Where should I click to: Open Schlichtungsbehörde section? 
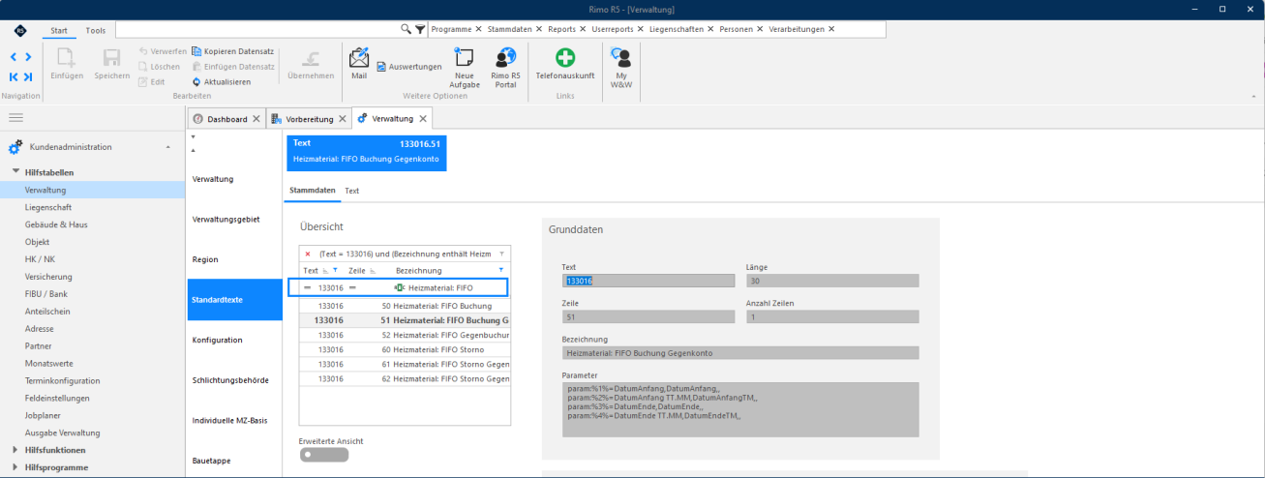(235, 380)
